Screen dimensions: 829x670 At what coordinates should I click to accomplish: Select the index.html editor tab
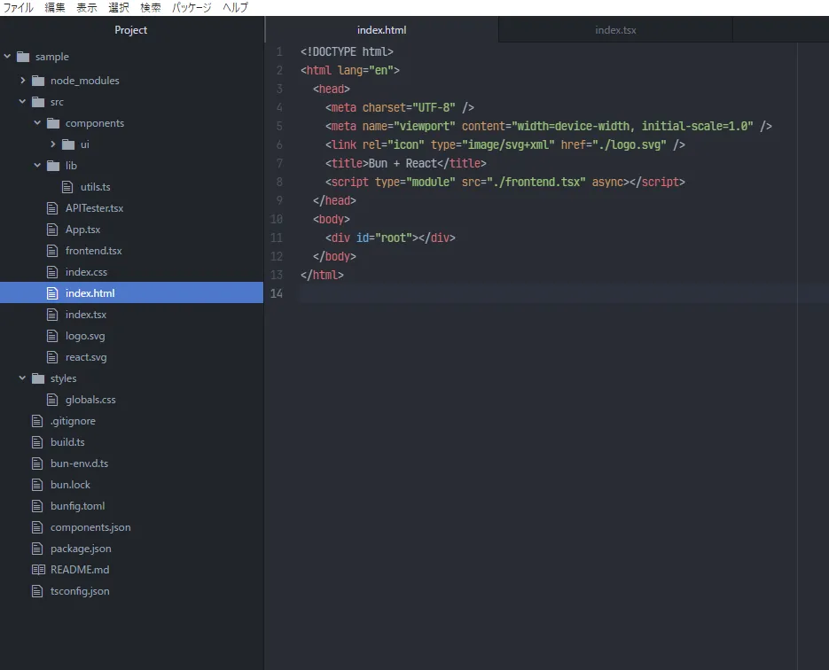point(382,30)
